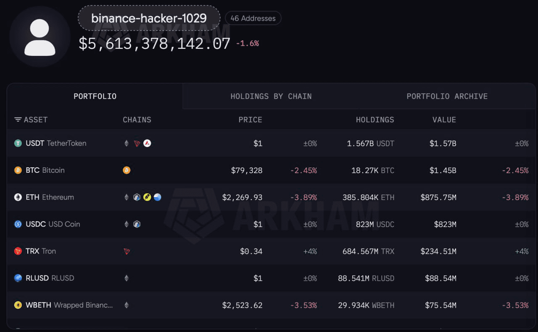Open the PORTFOLIO tab
Image resolution: width=538 pixels, height=332 pixels.
95,96
